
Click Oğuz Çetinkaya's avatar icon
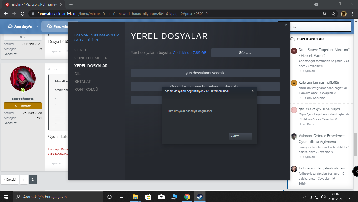[294, 110]
